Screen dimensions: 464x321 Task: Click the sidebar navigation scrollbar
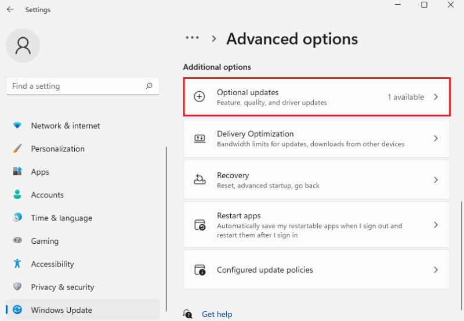pyautogui.click(x=166, y=229)
